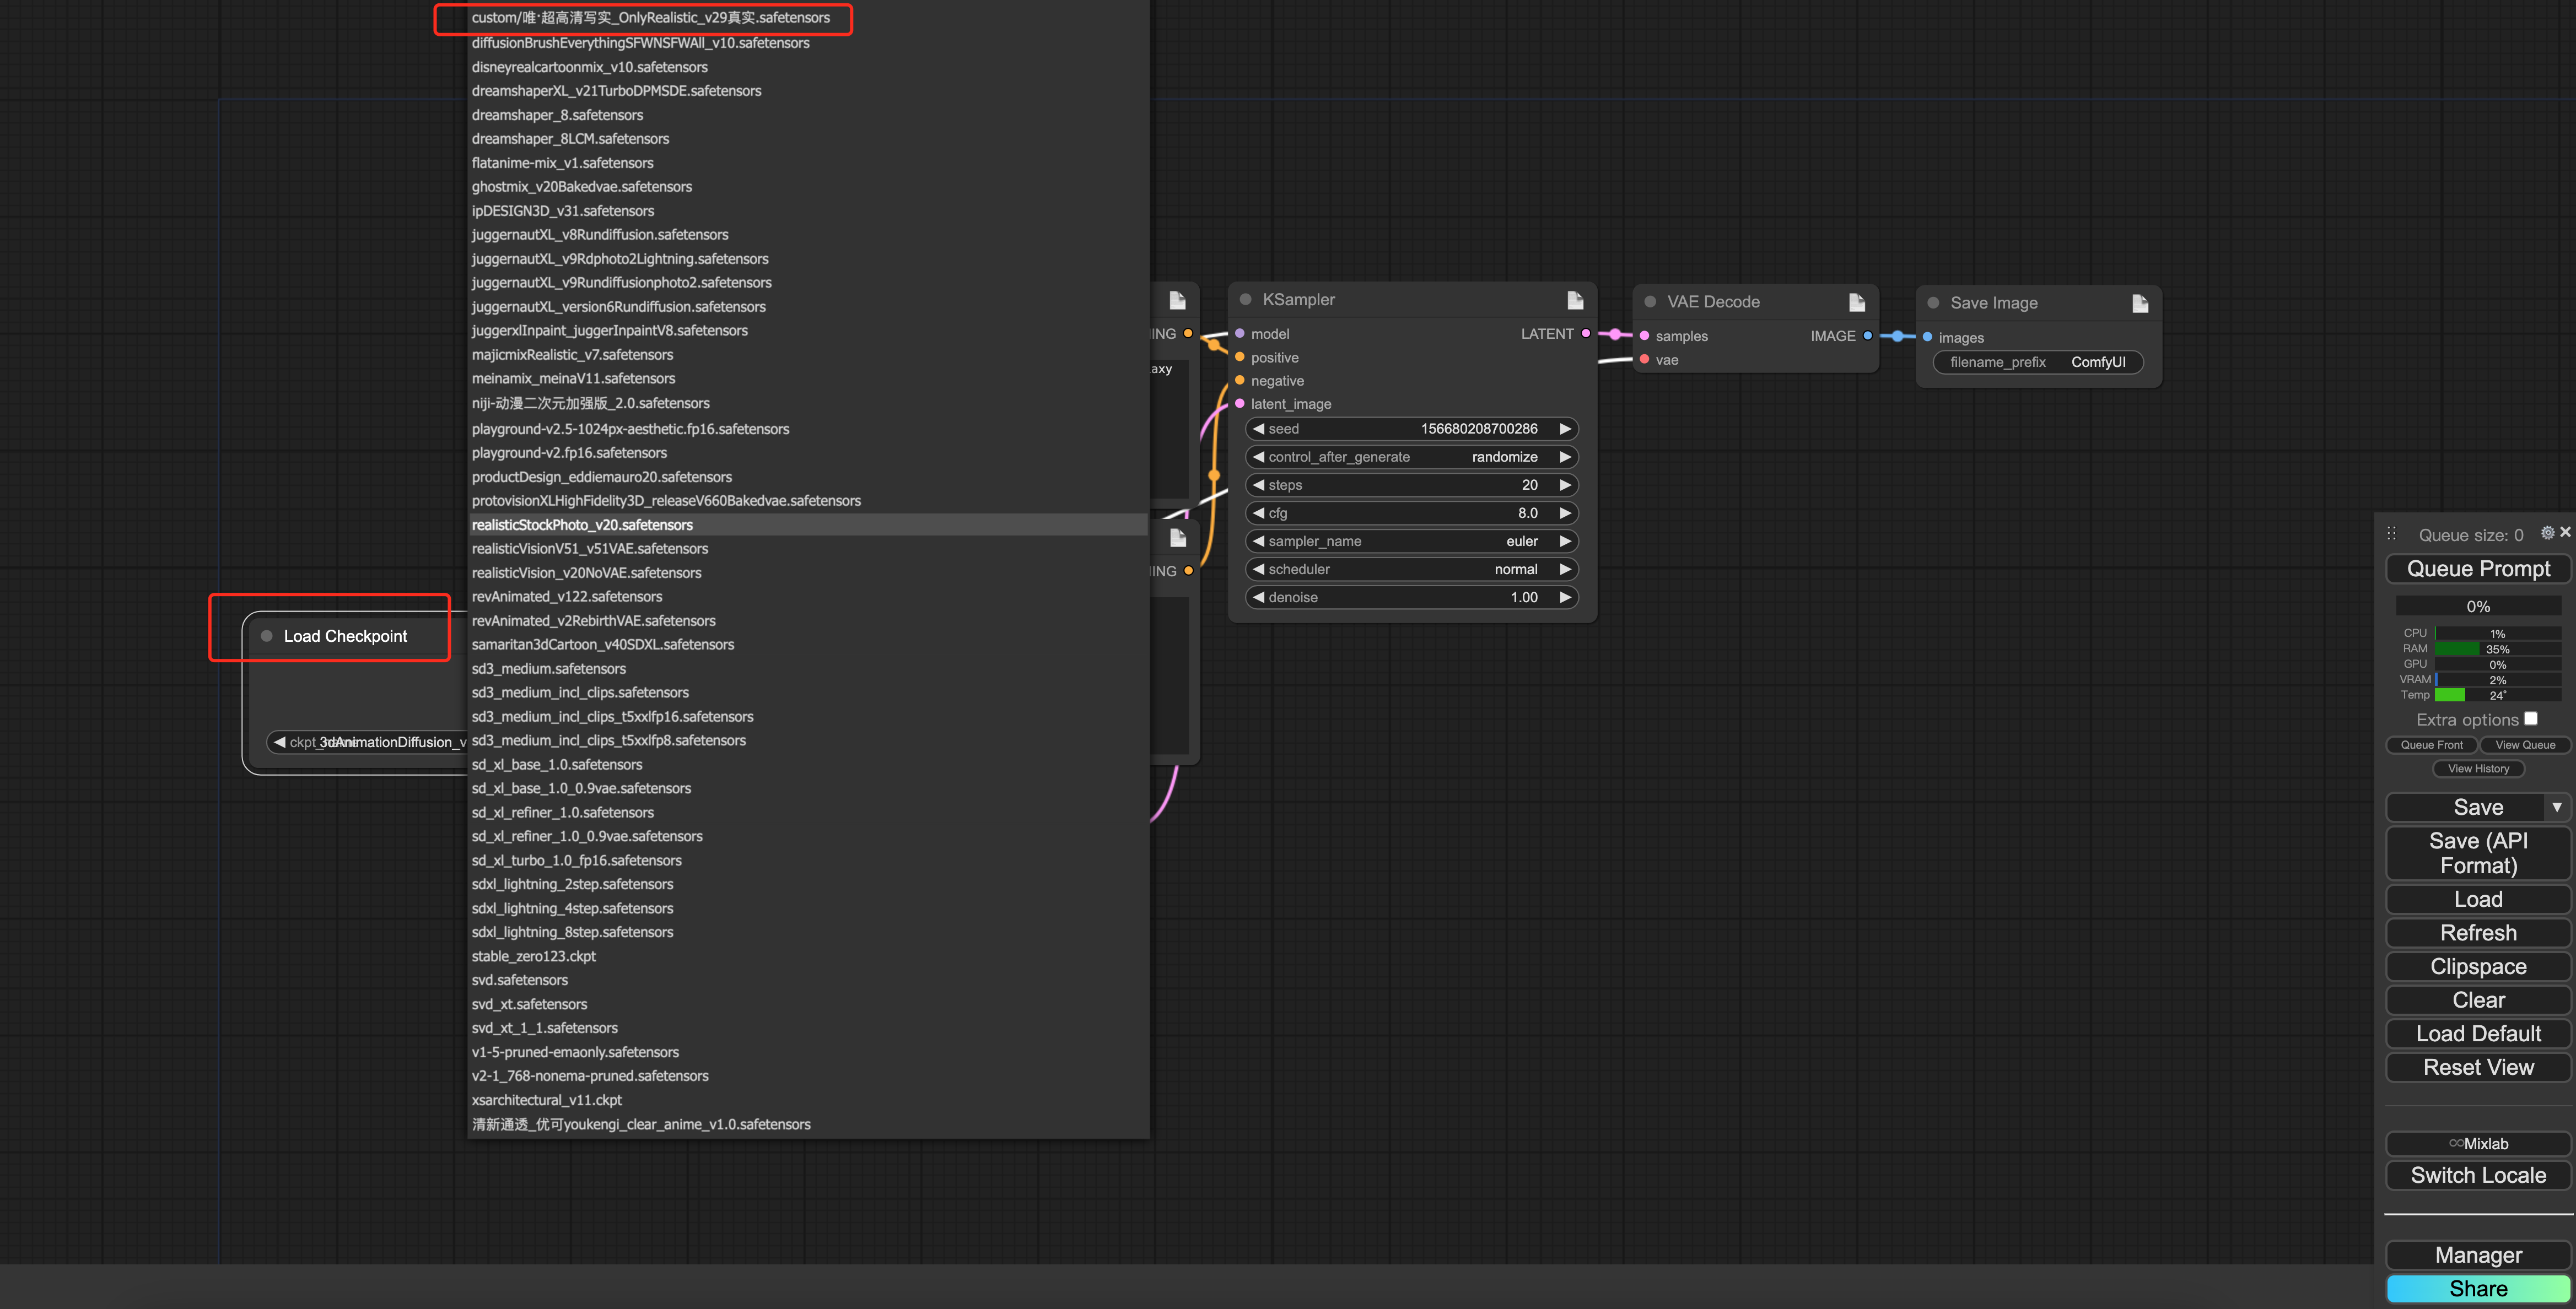Screen dimensions: 2576x1309
Task: Select sd3_medium.safetensors
Action: 808,669
